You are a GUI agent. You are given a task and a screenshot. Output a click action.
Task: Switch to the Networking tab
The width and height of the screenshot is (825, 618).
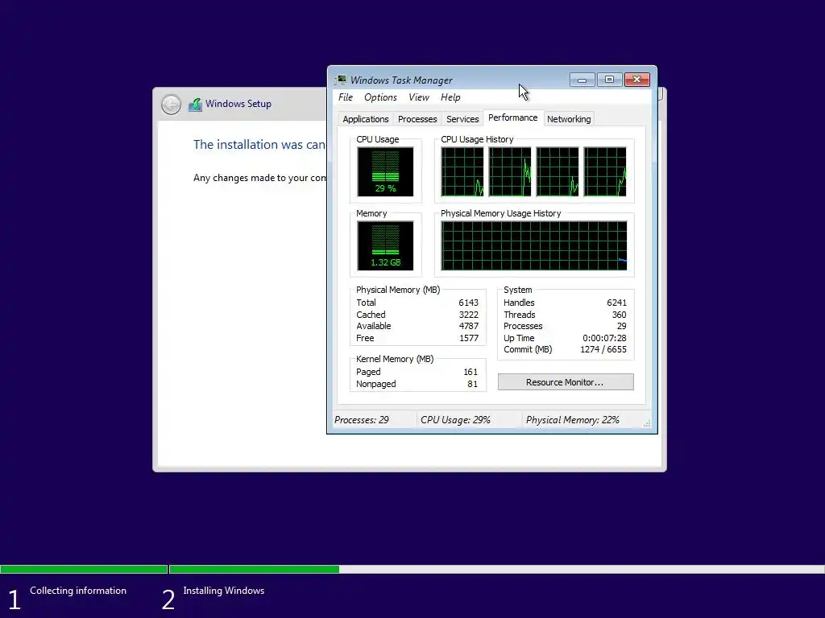569,119
